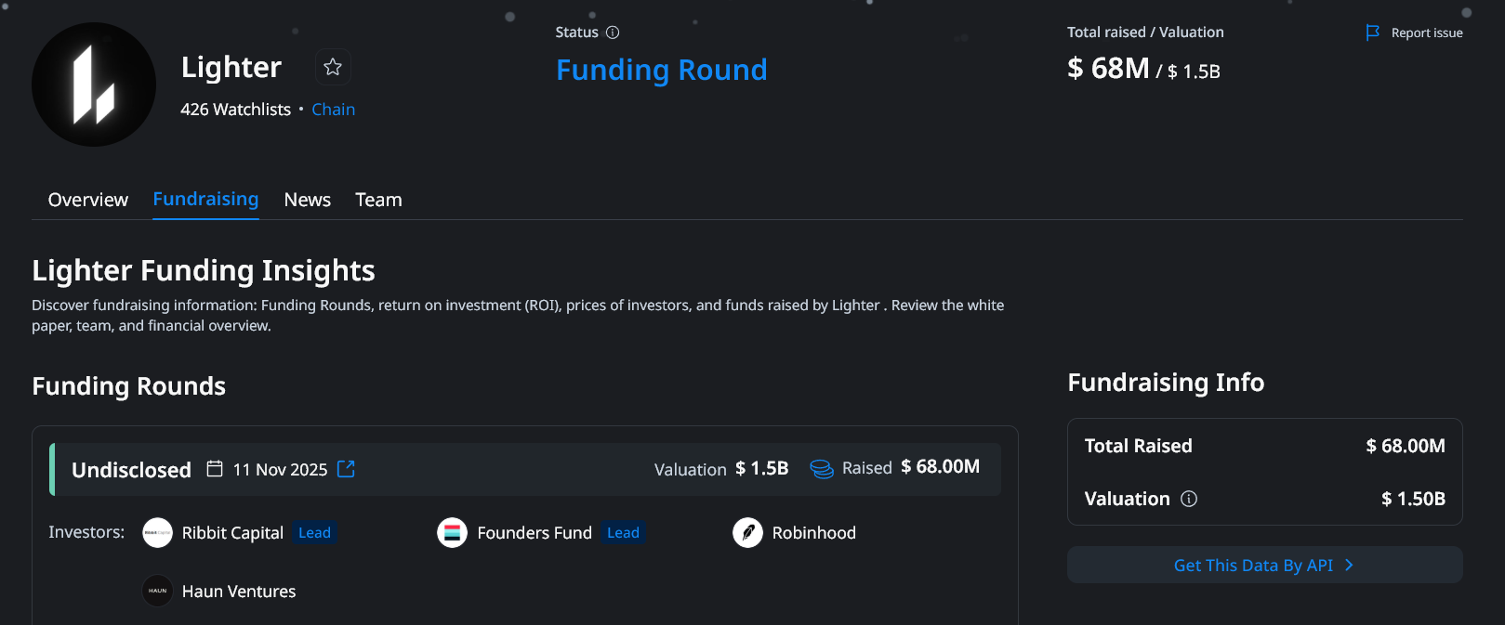Click the coins icon next to Raised amount
This screenshot has width=1505, height=625.
point(822,469)
